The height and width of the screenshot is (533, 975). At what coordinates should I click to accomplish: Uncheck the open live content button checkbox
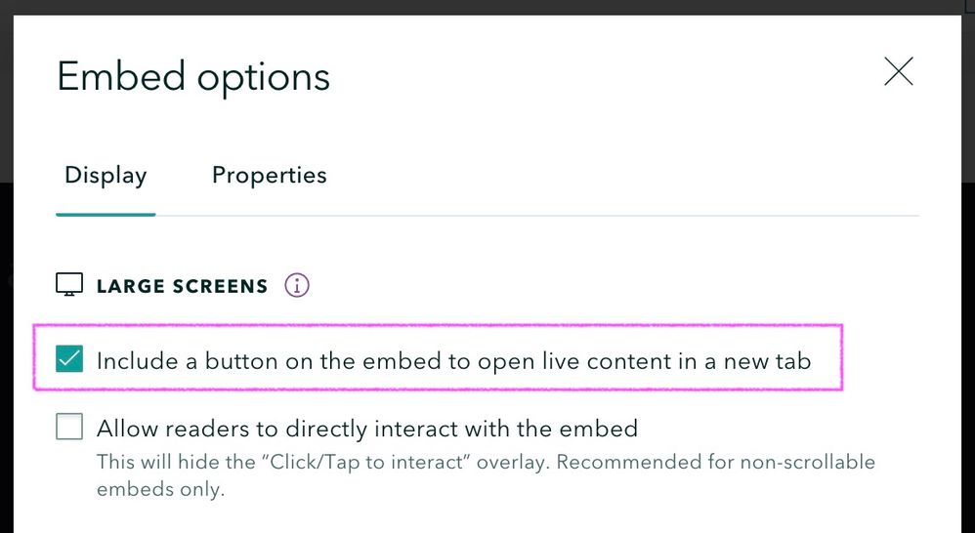(x=69, y=360)
